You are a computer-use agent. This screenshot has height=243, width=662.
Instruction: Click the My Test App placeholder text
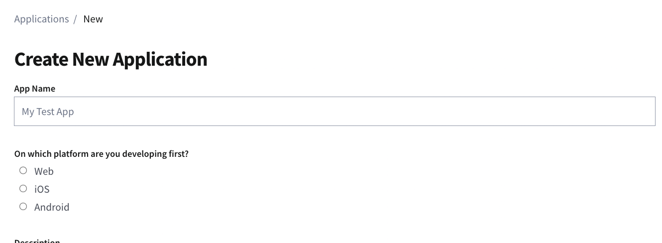48,112
